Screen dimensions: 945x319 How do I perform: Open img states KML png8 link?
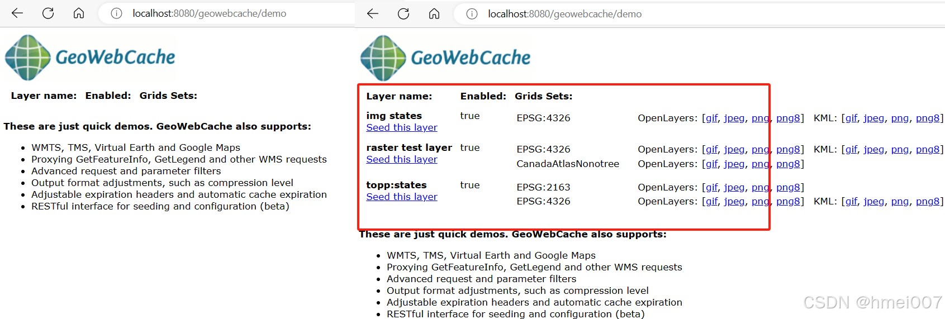coord(928,118)
